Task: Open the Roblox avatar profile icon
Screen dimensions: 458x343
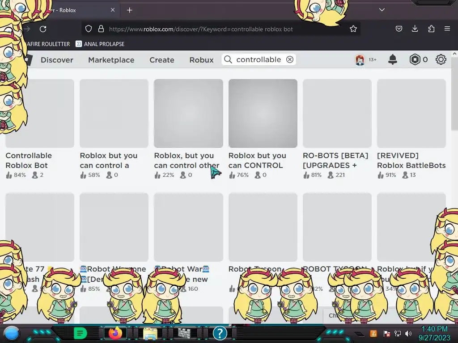Action: [x=360, y=60]
